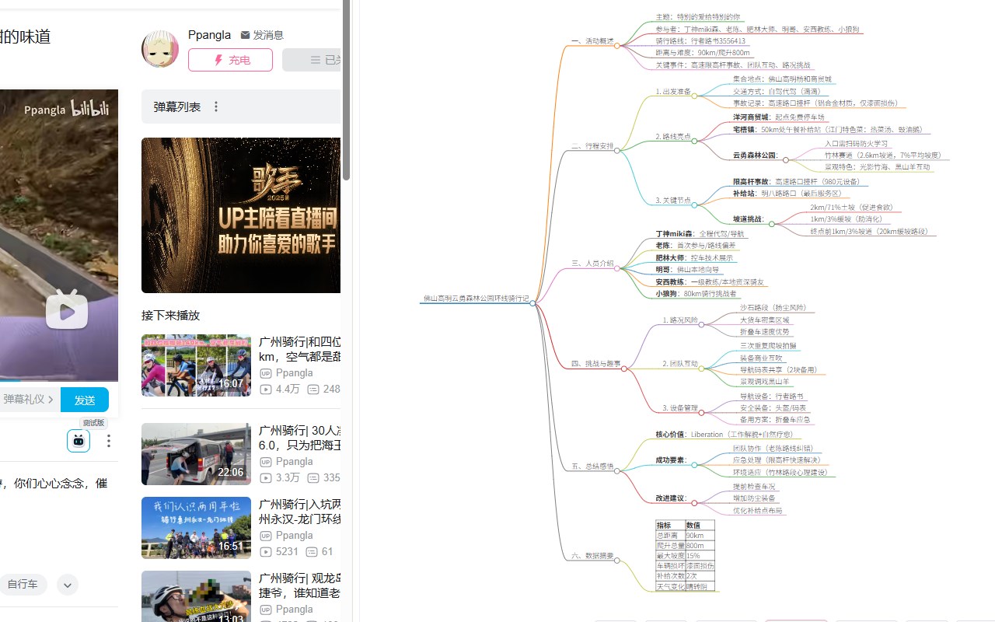Collapse the 云勇森林公园 node circle

786,160
